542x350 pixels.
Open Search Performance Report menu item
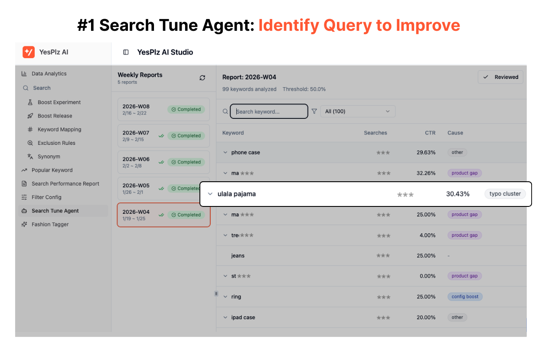tap(65, 184)
